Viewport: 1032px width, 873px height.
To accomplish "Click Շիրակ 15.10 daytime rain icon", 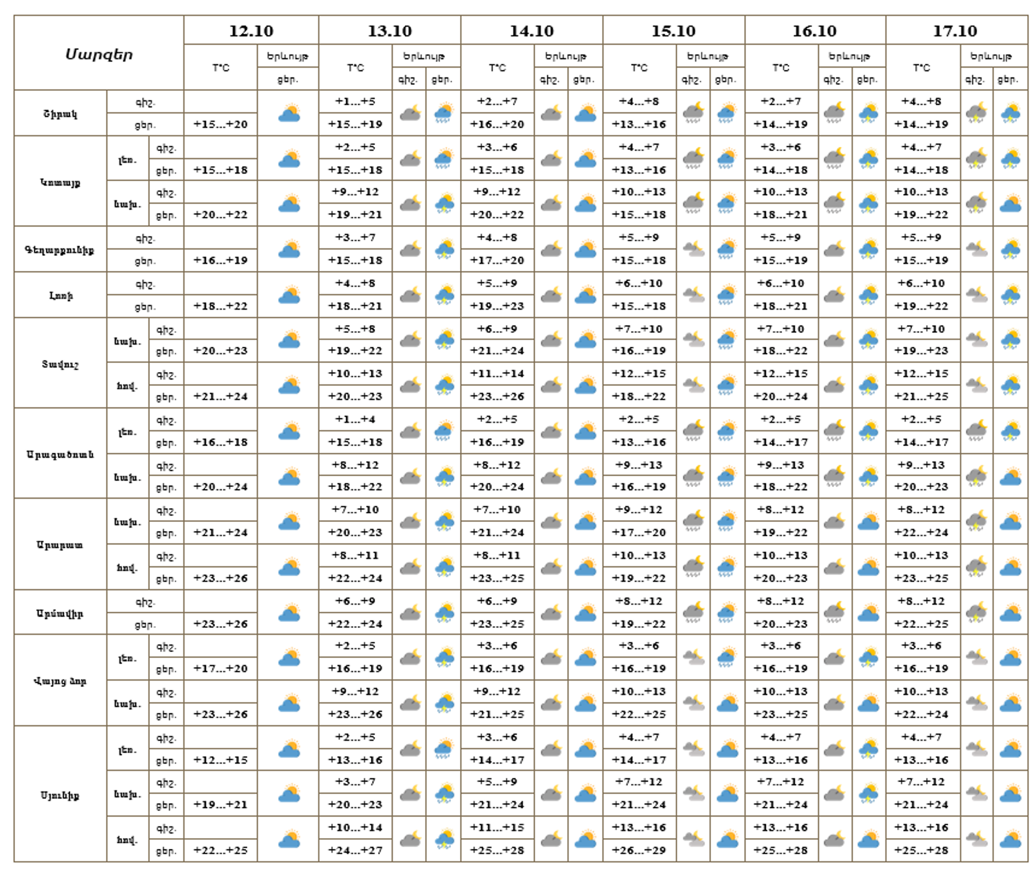I will click(x=727, y=113).
